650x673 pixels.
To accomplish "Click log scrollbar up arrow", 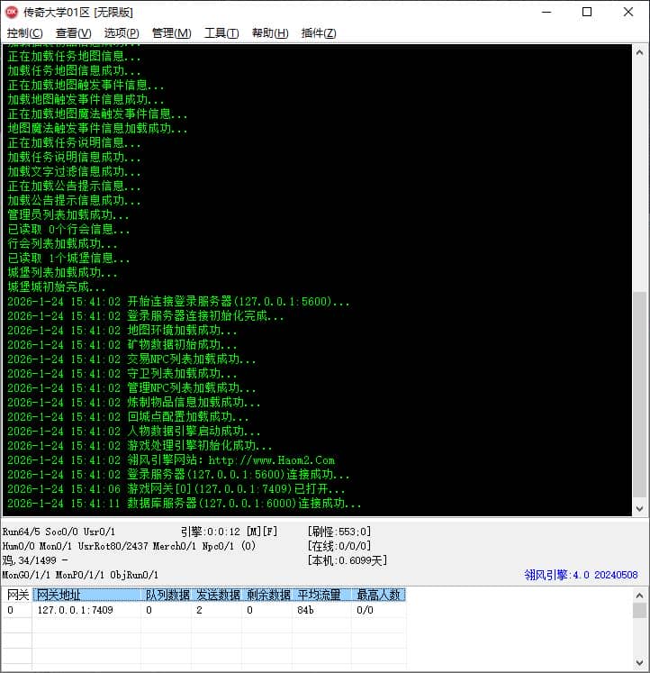I will 640,53.
